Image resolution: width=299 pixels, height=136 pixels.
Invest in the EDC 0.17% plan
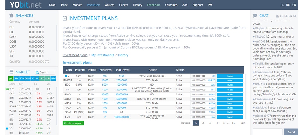pyautogui.click(x=230, y=85)
